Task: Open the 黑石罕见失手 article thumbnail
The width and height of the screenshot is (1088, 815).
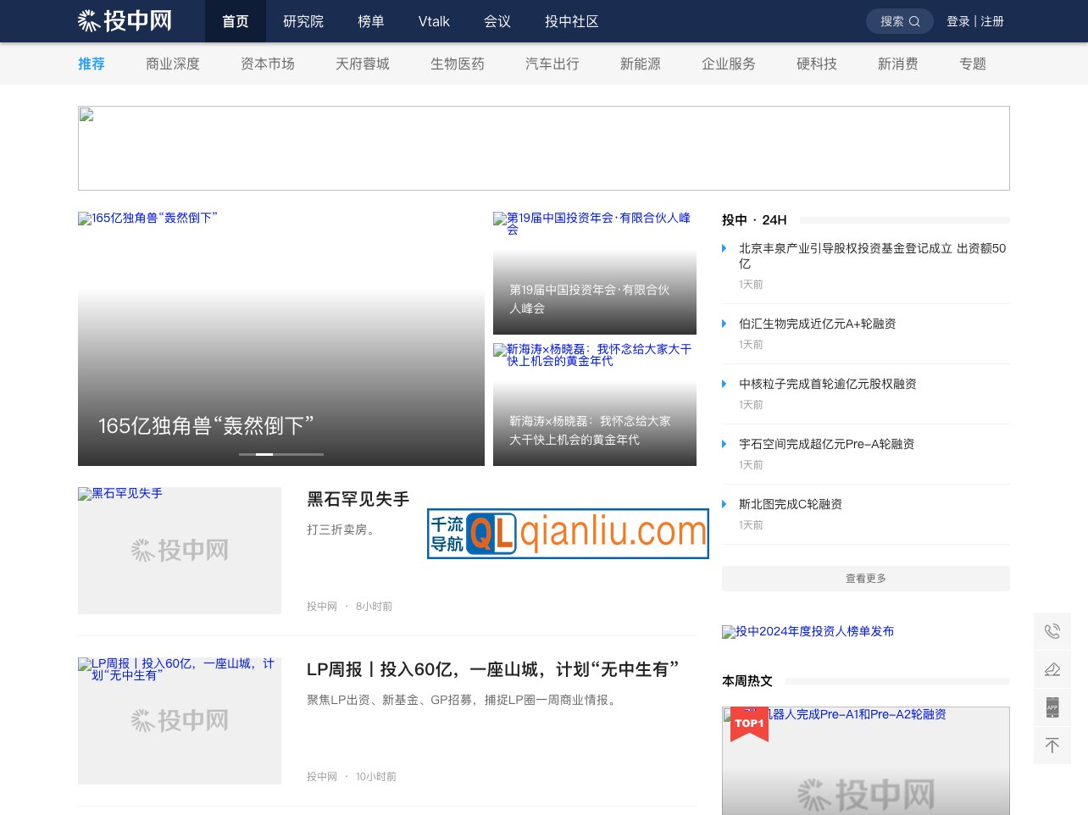Action: click(179, 550)
